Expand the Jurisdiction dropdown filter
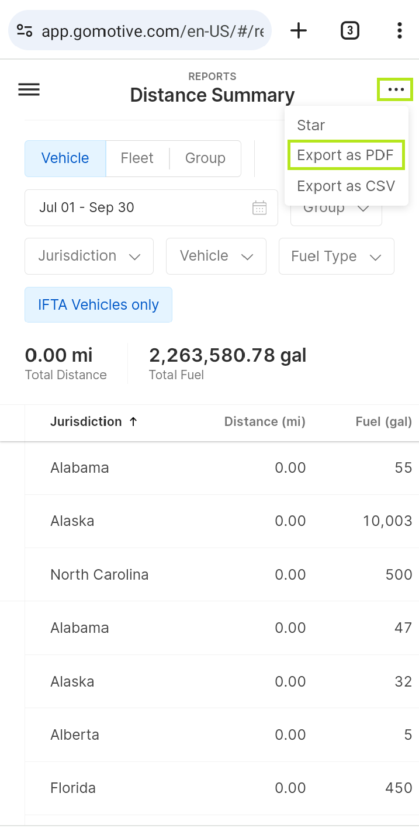The height and width of the screenshot is (828, 419). point(89,256)
